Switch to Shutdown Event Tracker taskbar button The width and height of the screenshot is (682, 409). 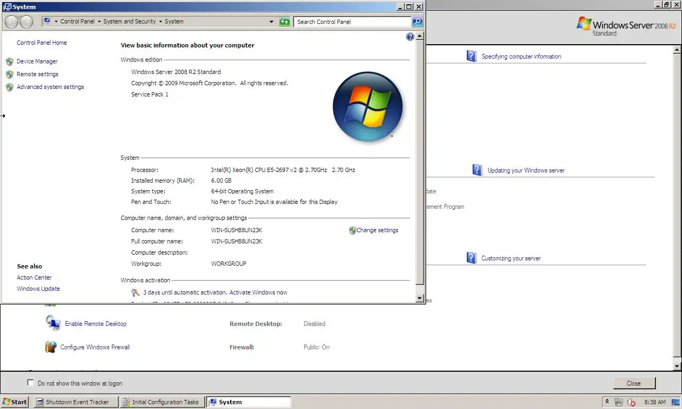(x=76, y=402)
